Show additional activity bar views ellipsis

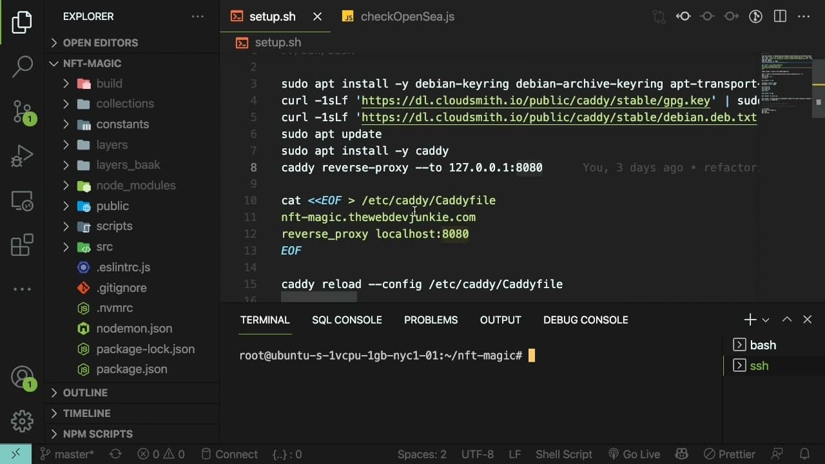click(22, 289)
